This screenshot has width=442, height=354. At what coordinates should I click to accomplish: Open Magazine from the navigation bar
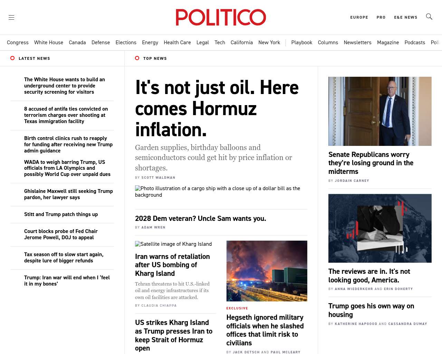click(x=388, y=43)
